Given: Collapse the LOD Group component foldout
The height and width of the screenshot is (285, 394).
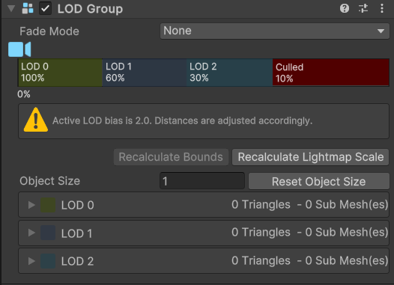Looking at the screenshot, I should click(x=11, y=8).
